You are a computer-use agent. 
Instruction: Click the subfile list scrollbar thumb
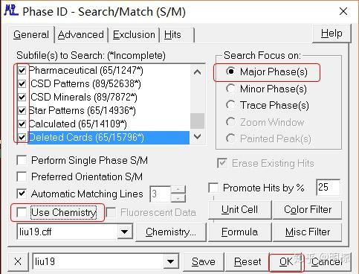[x=197, y=121]
